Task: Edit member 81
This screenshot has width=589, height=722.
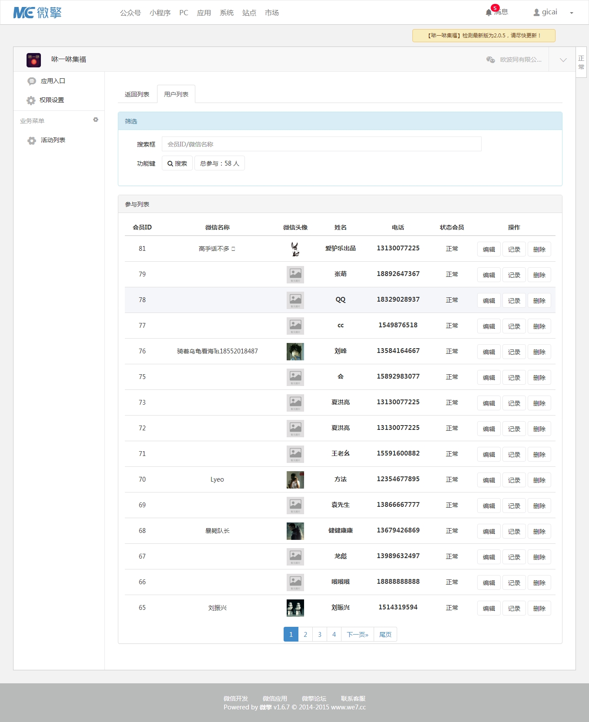Action: point(489,250)
